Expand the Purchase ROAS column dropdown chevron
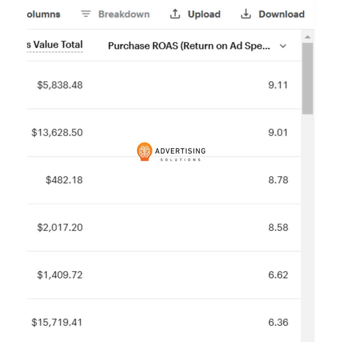 (283, 46)
